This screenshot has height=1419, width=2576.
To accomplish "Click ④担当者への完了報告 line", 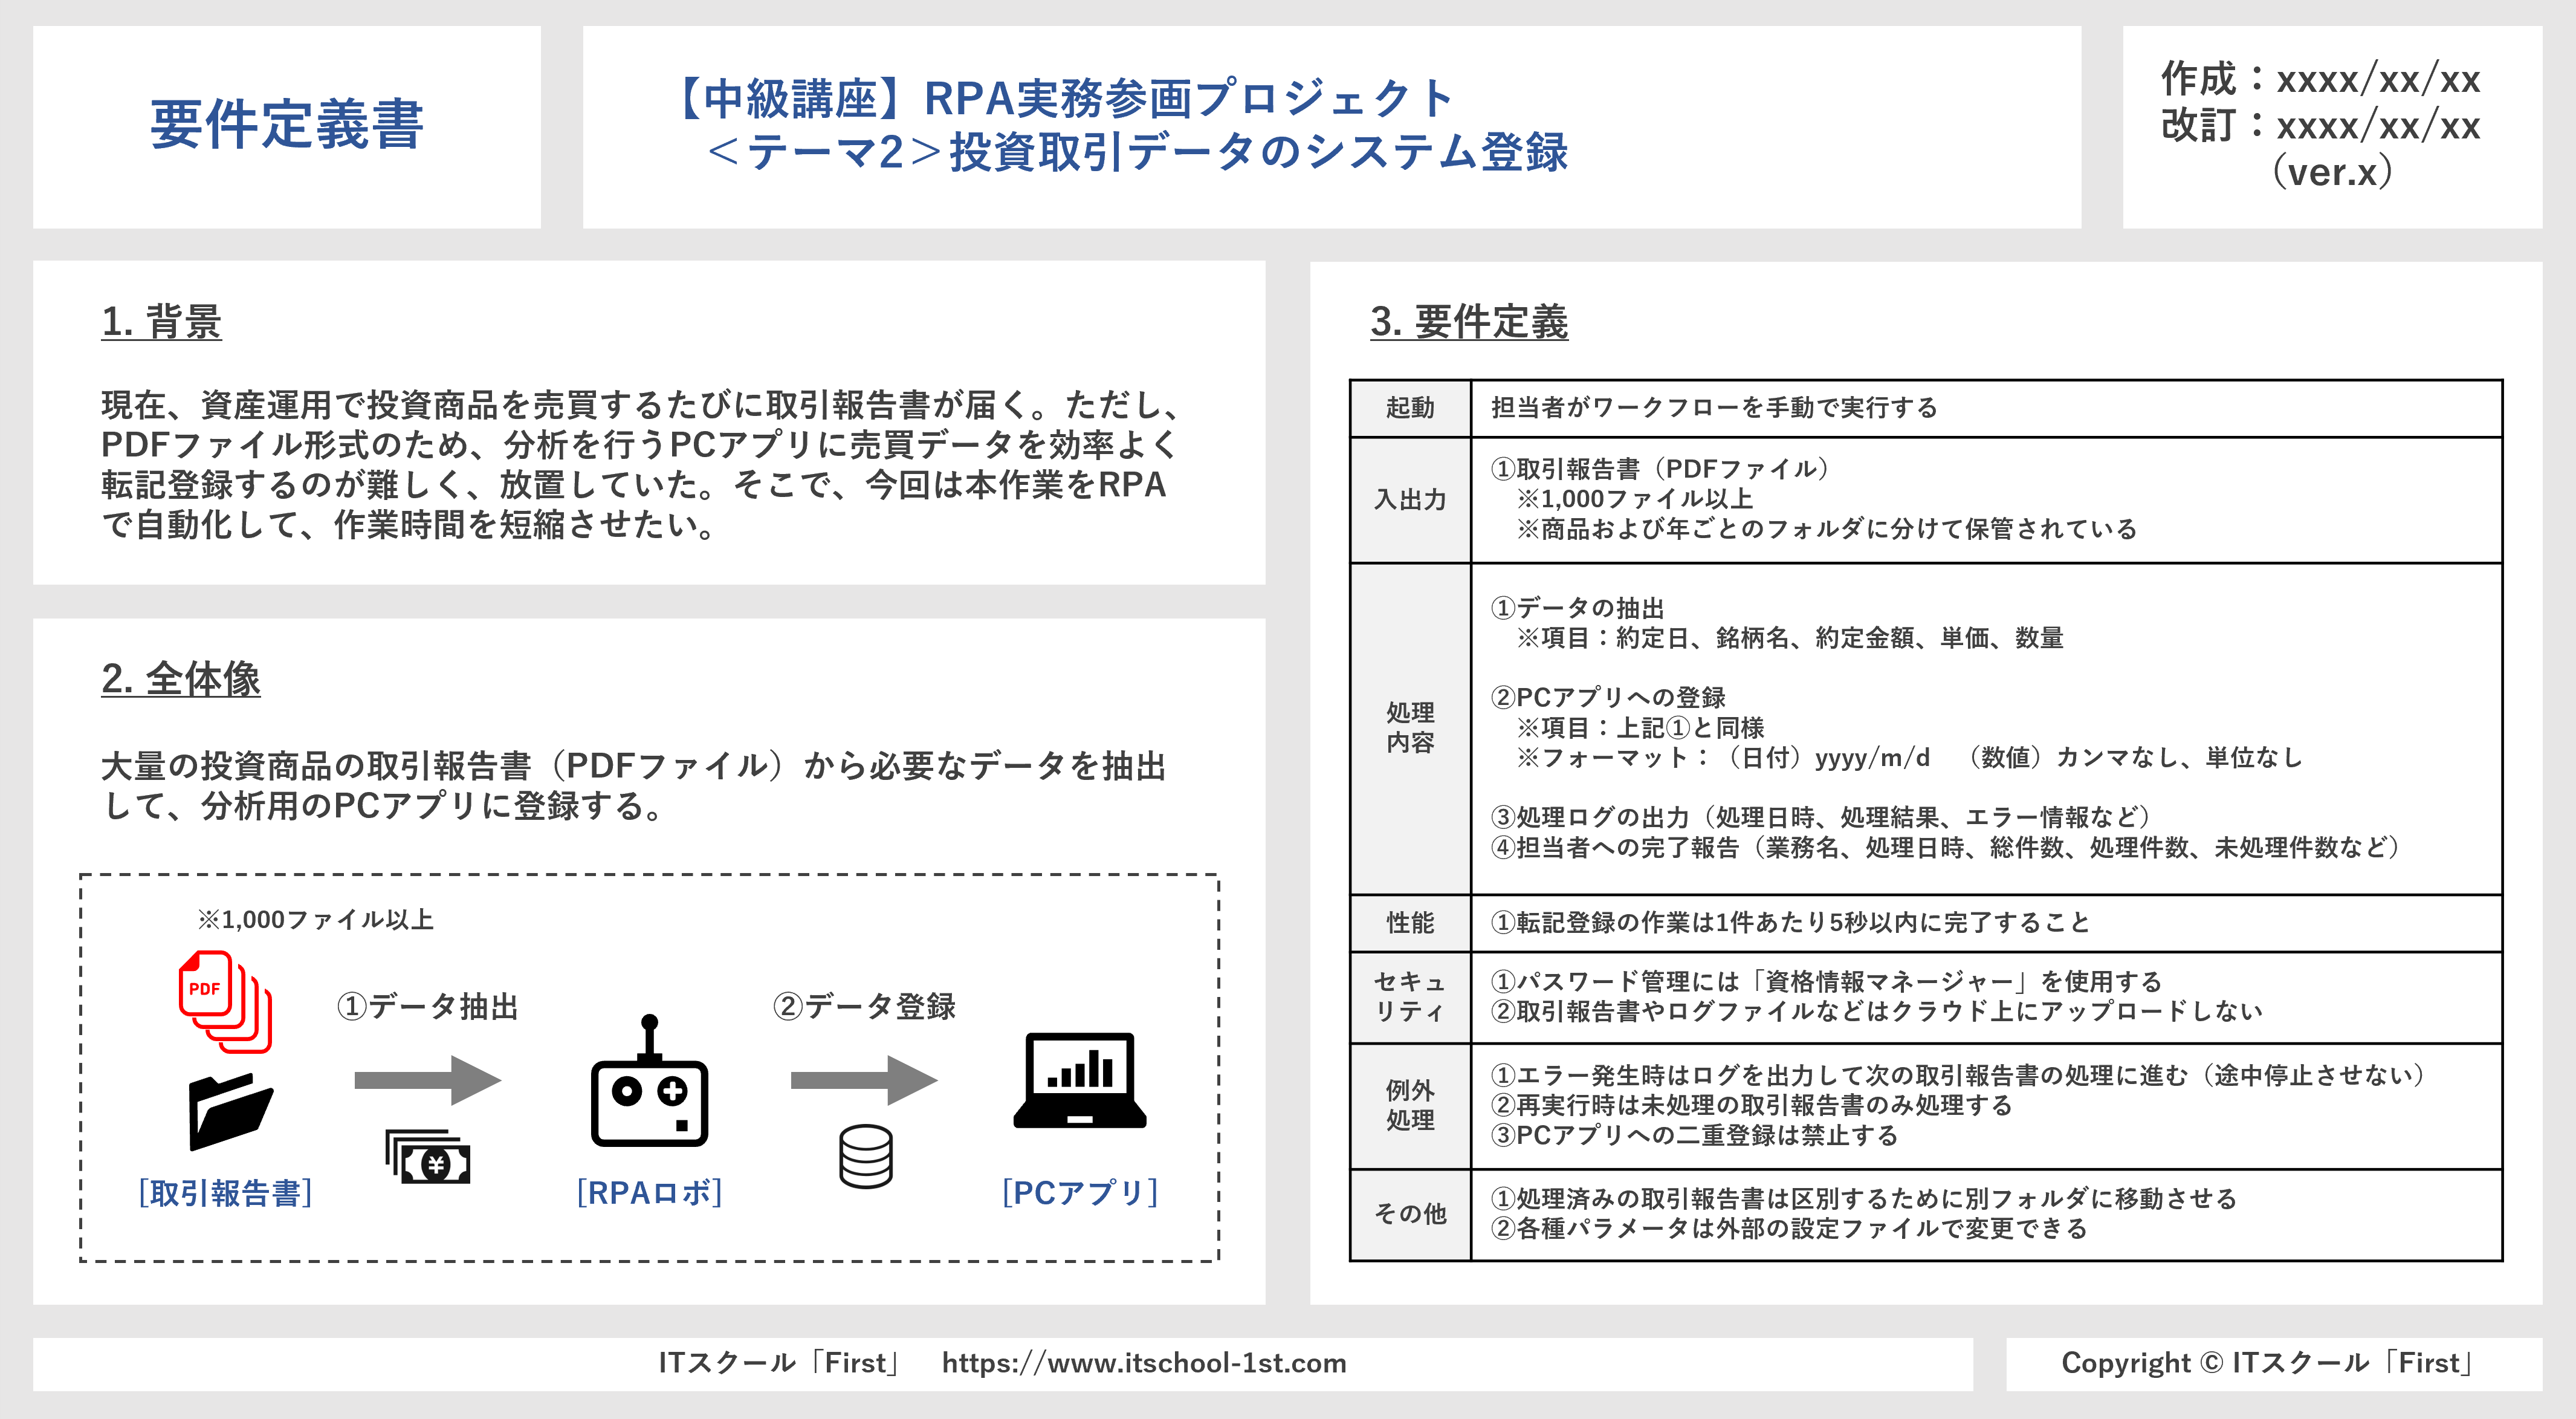I will coord(1946,848).
